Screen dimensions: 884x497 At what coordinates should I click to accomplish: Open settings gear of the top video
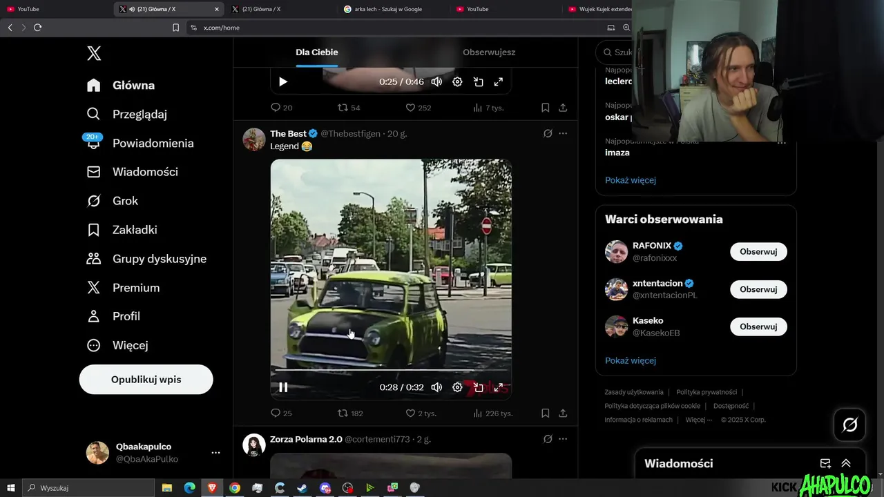[457, 81]
